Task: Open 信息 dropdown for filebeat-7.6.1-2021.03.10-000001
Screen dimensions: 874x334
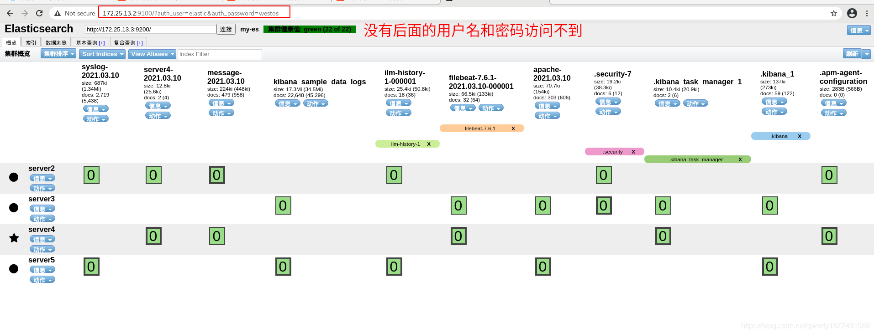Action: (463, 108)
